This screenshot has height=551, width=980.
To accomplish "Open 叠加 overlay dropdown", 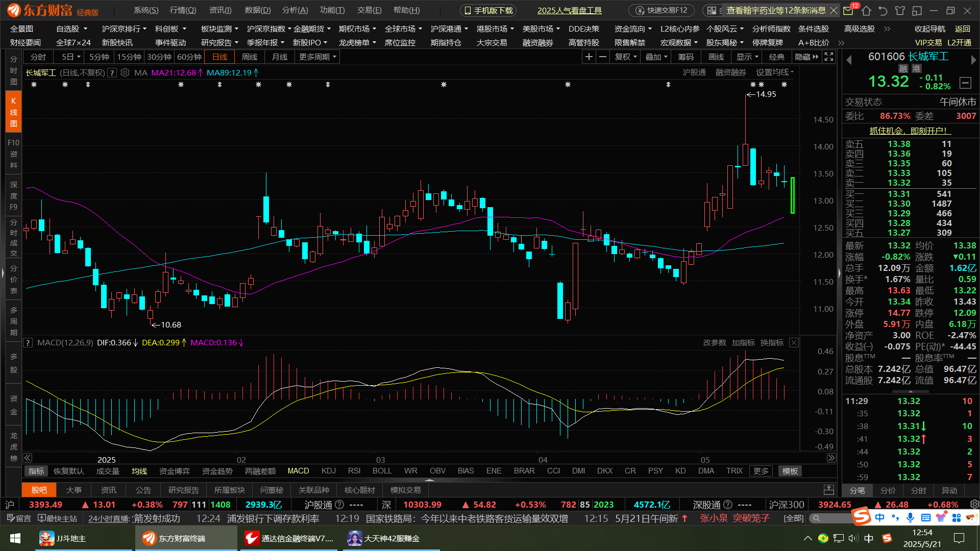I will click(656, 57).
